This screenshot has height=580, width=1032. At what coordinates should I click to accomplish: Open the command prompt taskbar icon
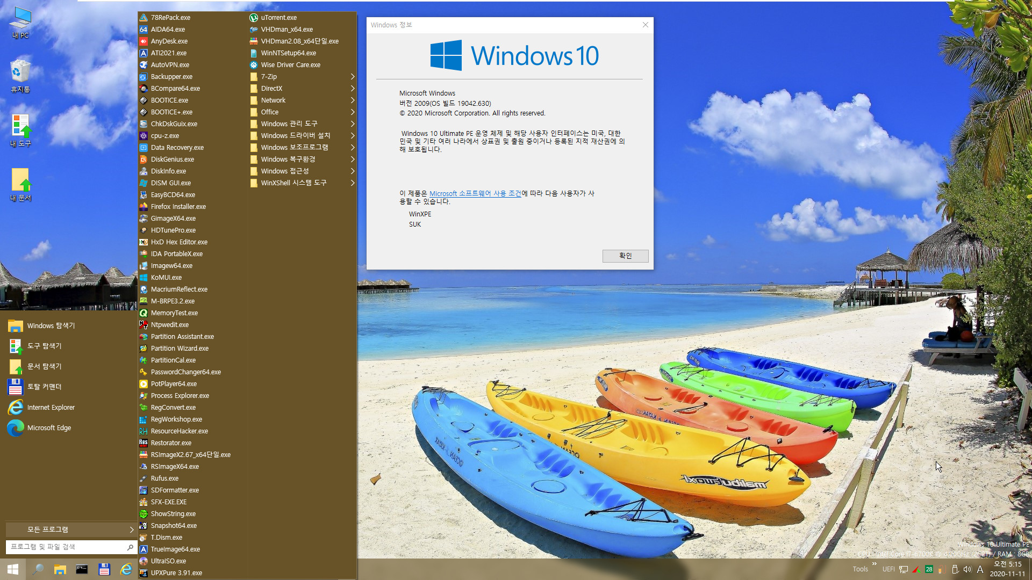tap(82, 569)
